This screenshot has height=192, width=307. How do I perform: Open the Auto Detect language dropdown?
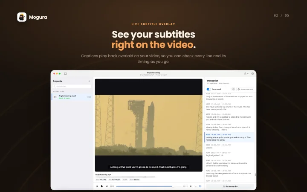click(224, 84)
